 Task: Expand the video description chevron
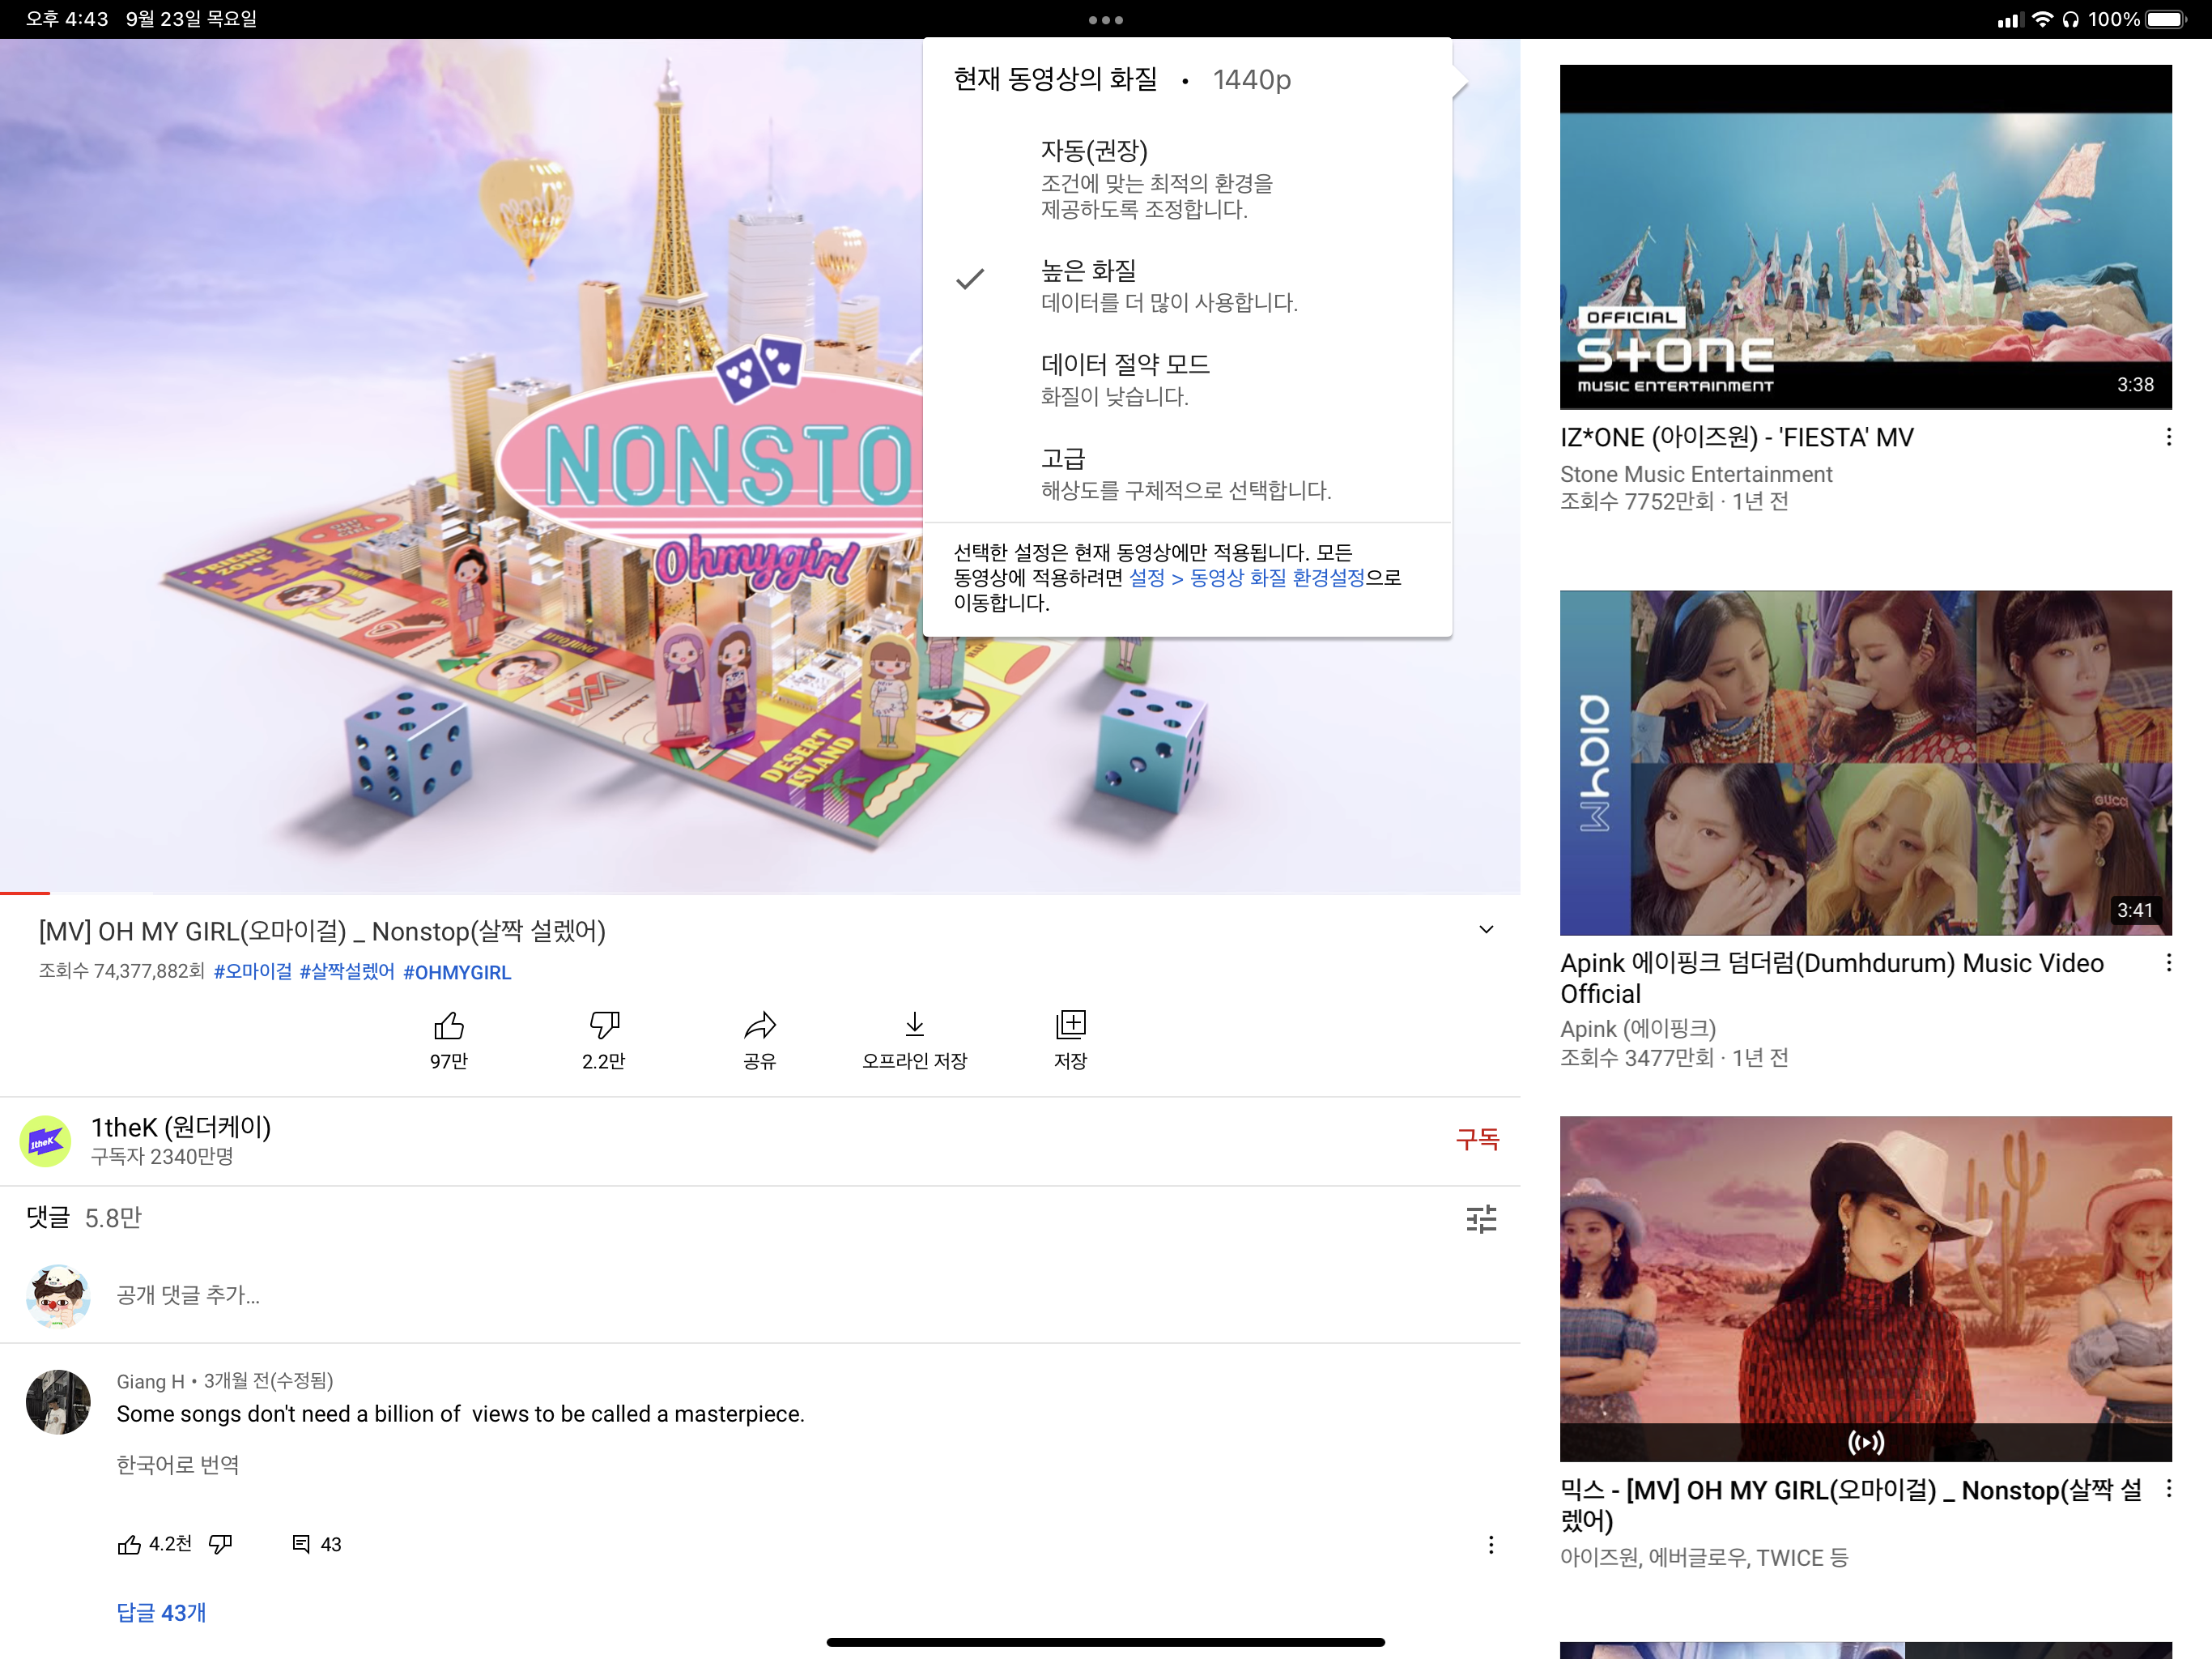pyautogui.click(x=1486, y=930)
